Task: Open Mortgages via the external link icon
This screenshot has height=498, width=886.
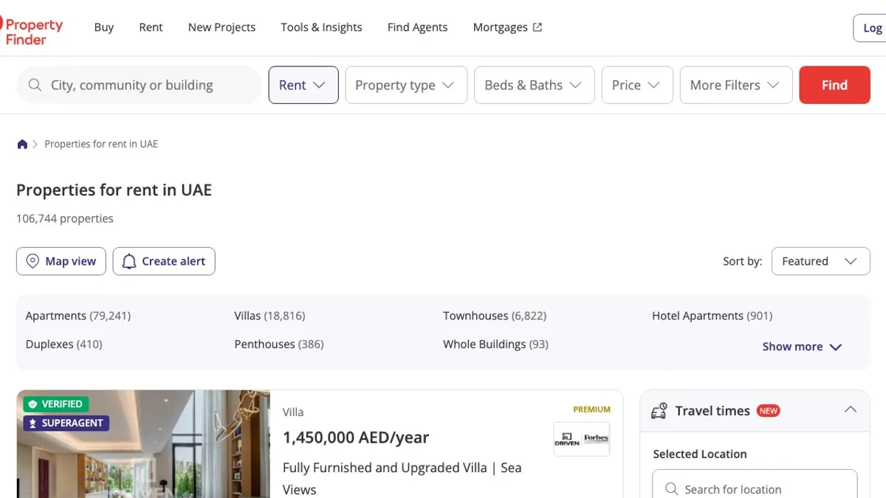Action: click(537, 27)
